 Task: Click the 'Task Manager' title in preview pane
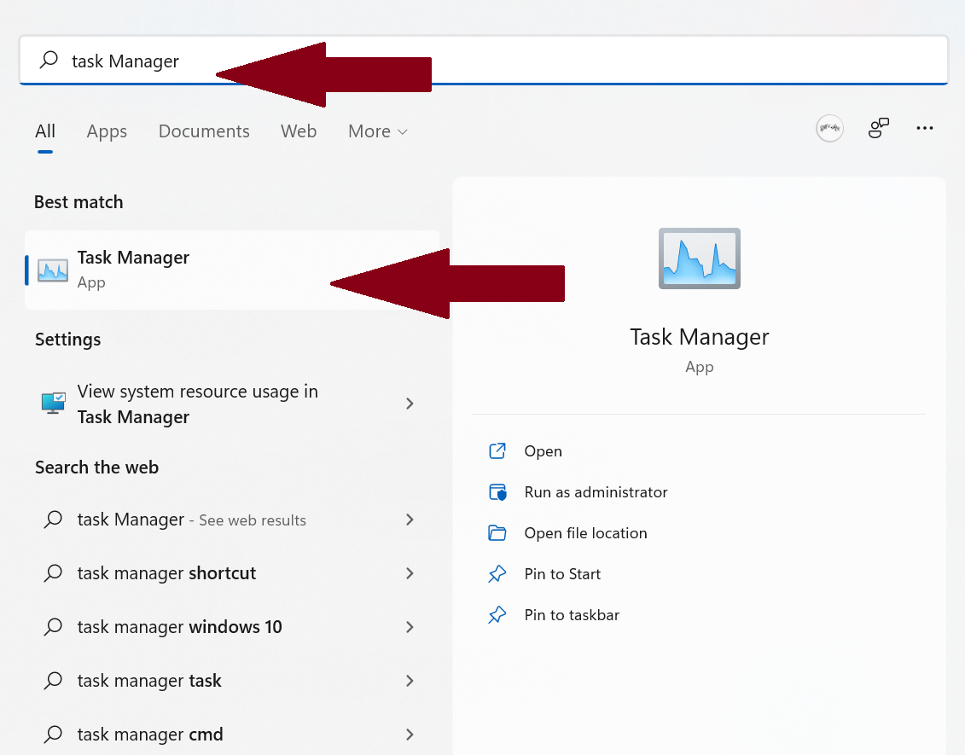point(699,337)
